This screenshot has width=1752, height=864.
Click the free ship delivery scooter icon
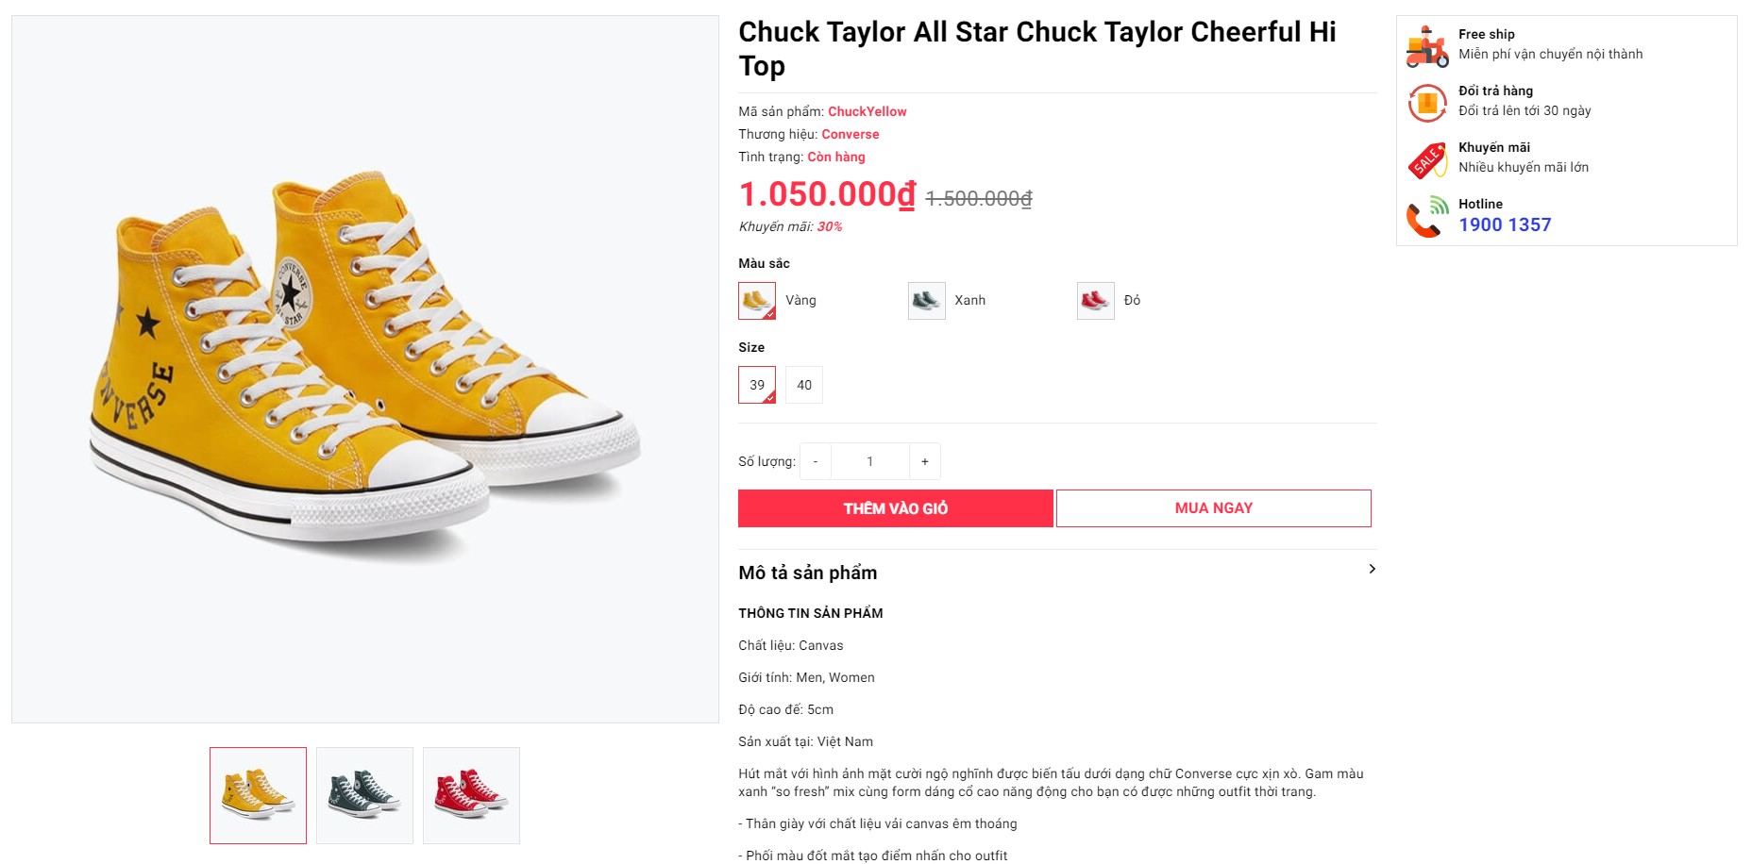[1427, 46]
